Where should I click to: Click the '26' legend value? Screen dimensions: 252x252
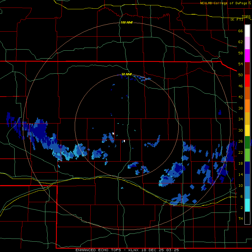(x=241, y=141)
